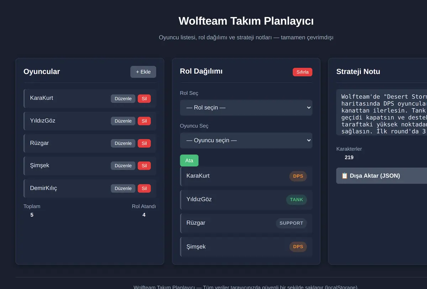Click Sil next to Rüzgar
Screen dimensions: 427x289
(x=144, y=143)
